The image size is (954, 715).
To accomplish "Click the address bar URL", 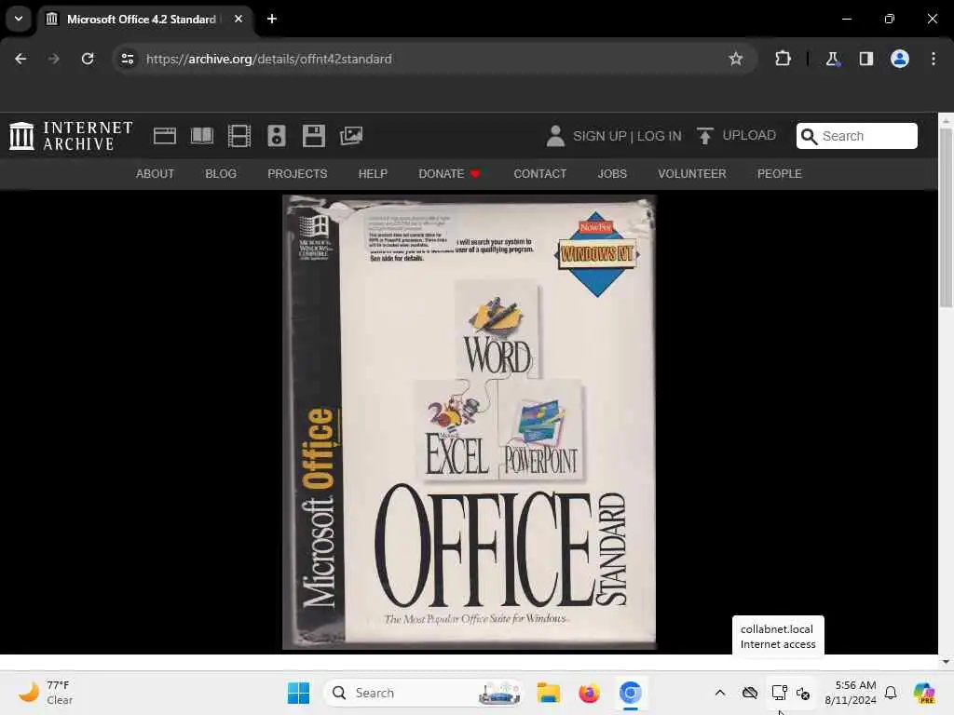I will (x=269, y=59).
